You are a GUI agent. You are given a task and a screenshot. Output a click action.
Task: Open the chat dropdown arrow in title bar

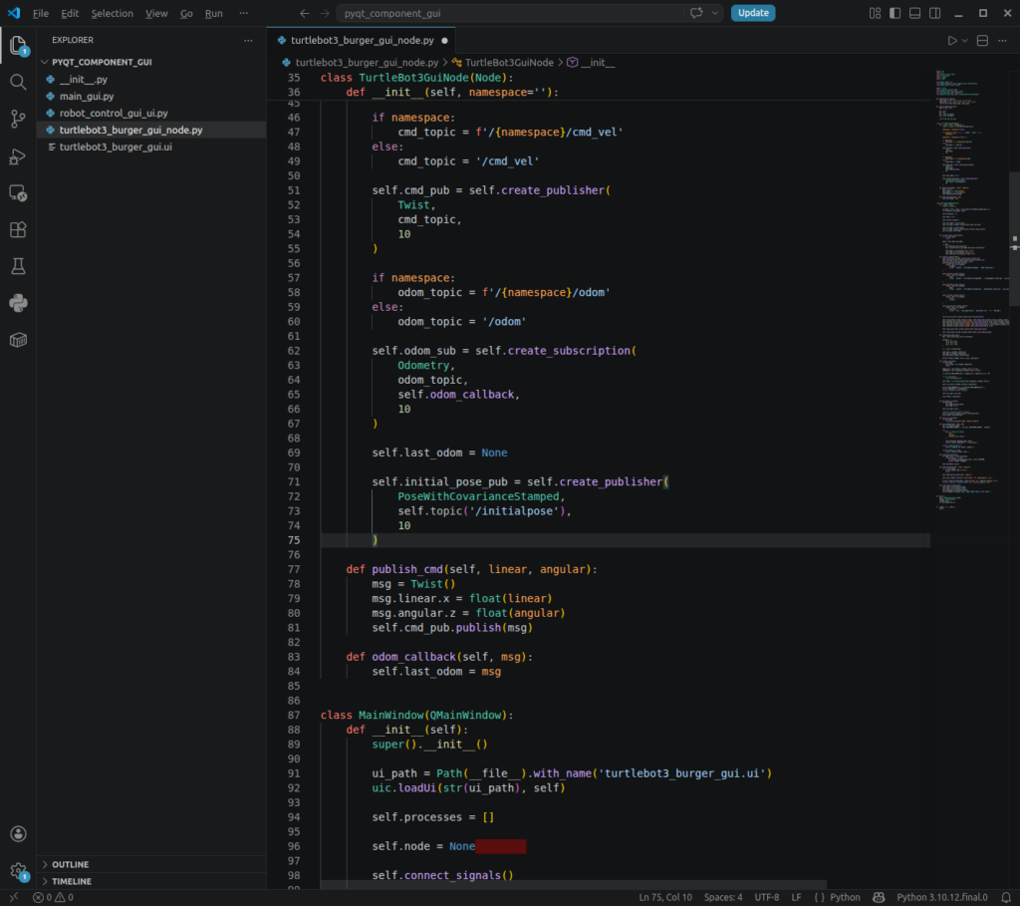(715, 13)
